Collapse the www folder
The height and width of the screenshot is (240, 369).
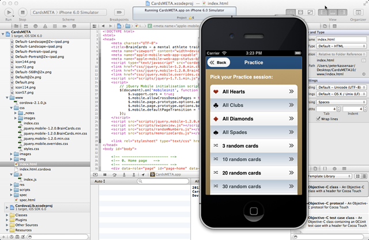coord(7,97)
